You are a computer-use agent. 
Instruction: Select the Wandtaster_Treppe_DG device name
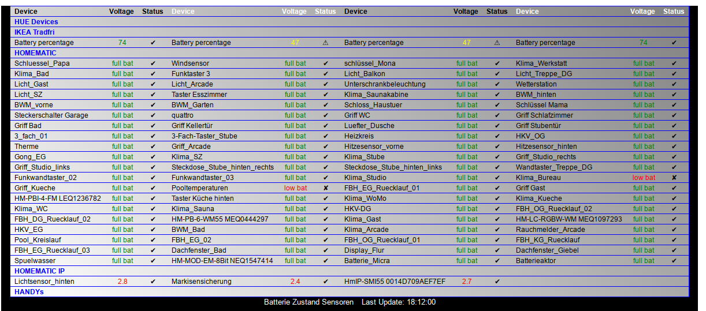[554, 167]
